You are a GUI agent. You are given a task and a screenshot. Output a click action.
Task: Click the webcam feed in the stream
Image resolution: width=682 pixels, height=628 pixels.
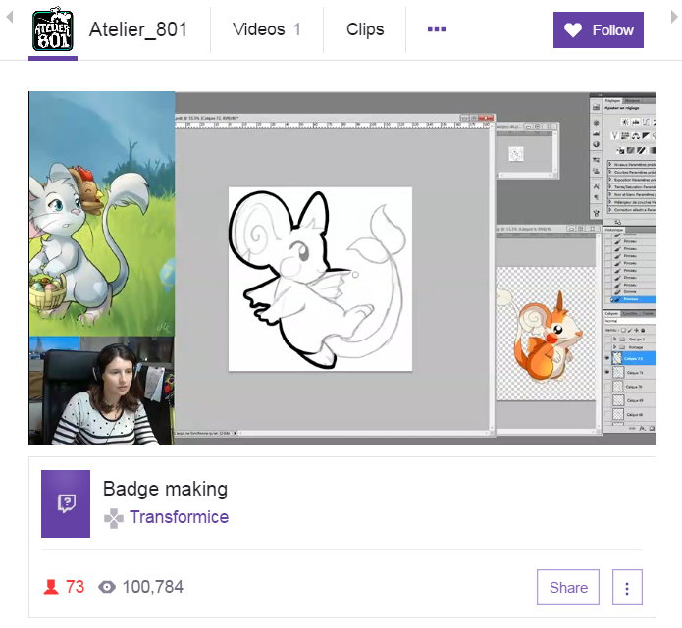pos(101,391)
